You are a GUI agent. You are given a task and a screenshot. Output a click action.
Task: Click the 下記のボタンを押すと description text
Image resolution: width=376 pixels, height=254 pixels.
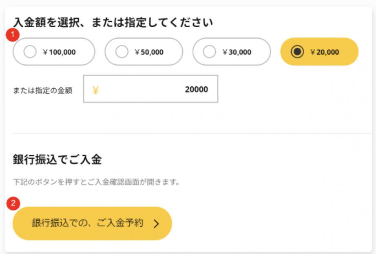click(x=96, y=182)
